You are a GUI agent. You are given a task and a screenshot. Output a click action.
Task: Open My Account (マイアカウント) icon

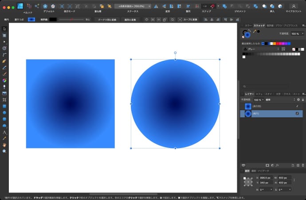[293, 6]
